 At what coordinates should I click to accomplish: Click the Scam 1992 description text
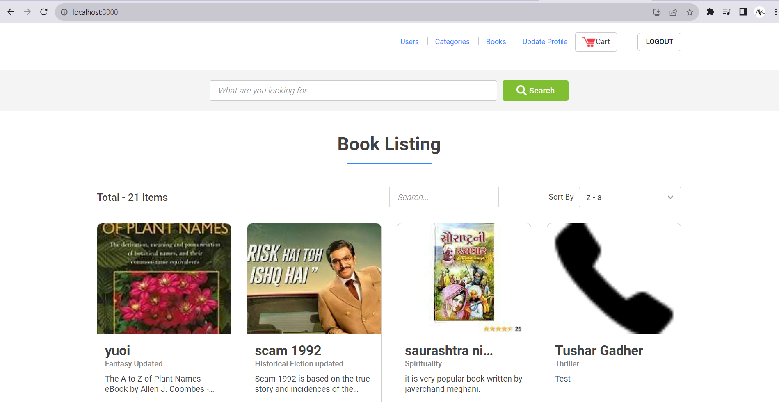[x=312, y=384]
